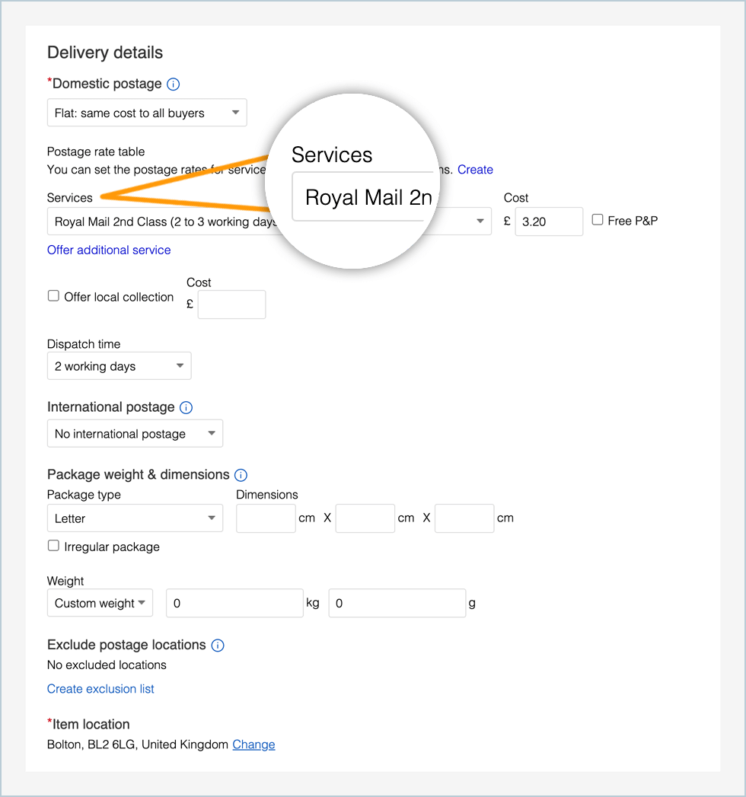Click the info icon beside Domestic postage

click(173, 84)
